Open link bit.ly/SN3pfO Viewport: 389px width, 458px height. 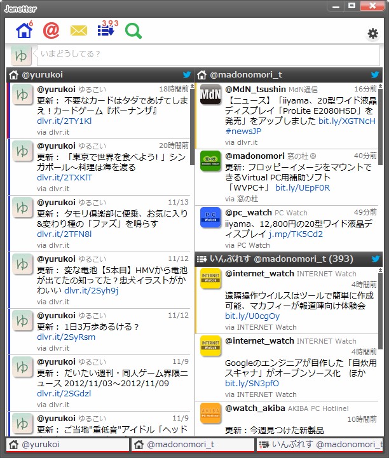click(x=252, y=383)
